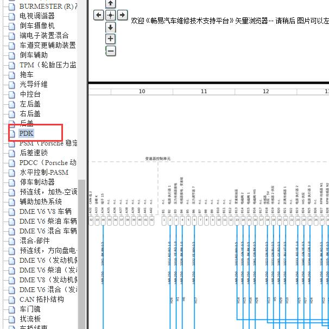Open 右后盖 entry
The width and height of the screenshot is (329, 329).
coord(30,113)
